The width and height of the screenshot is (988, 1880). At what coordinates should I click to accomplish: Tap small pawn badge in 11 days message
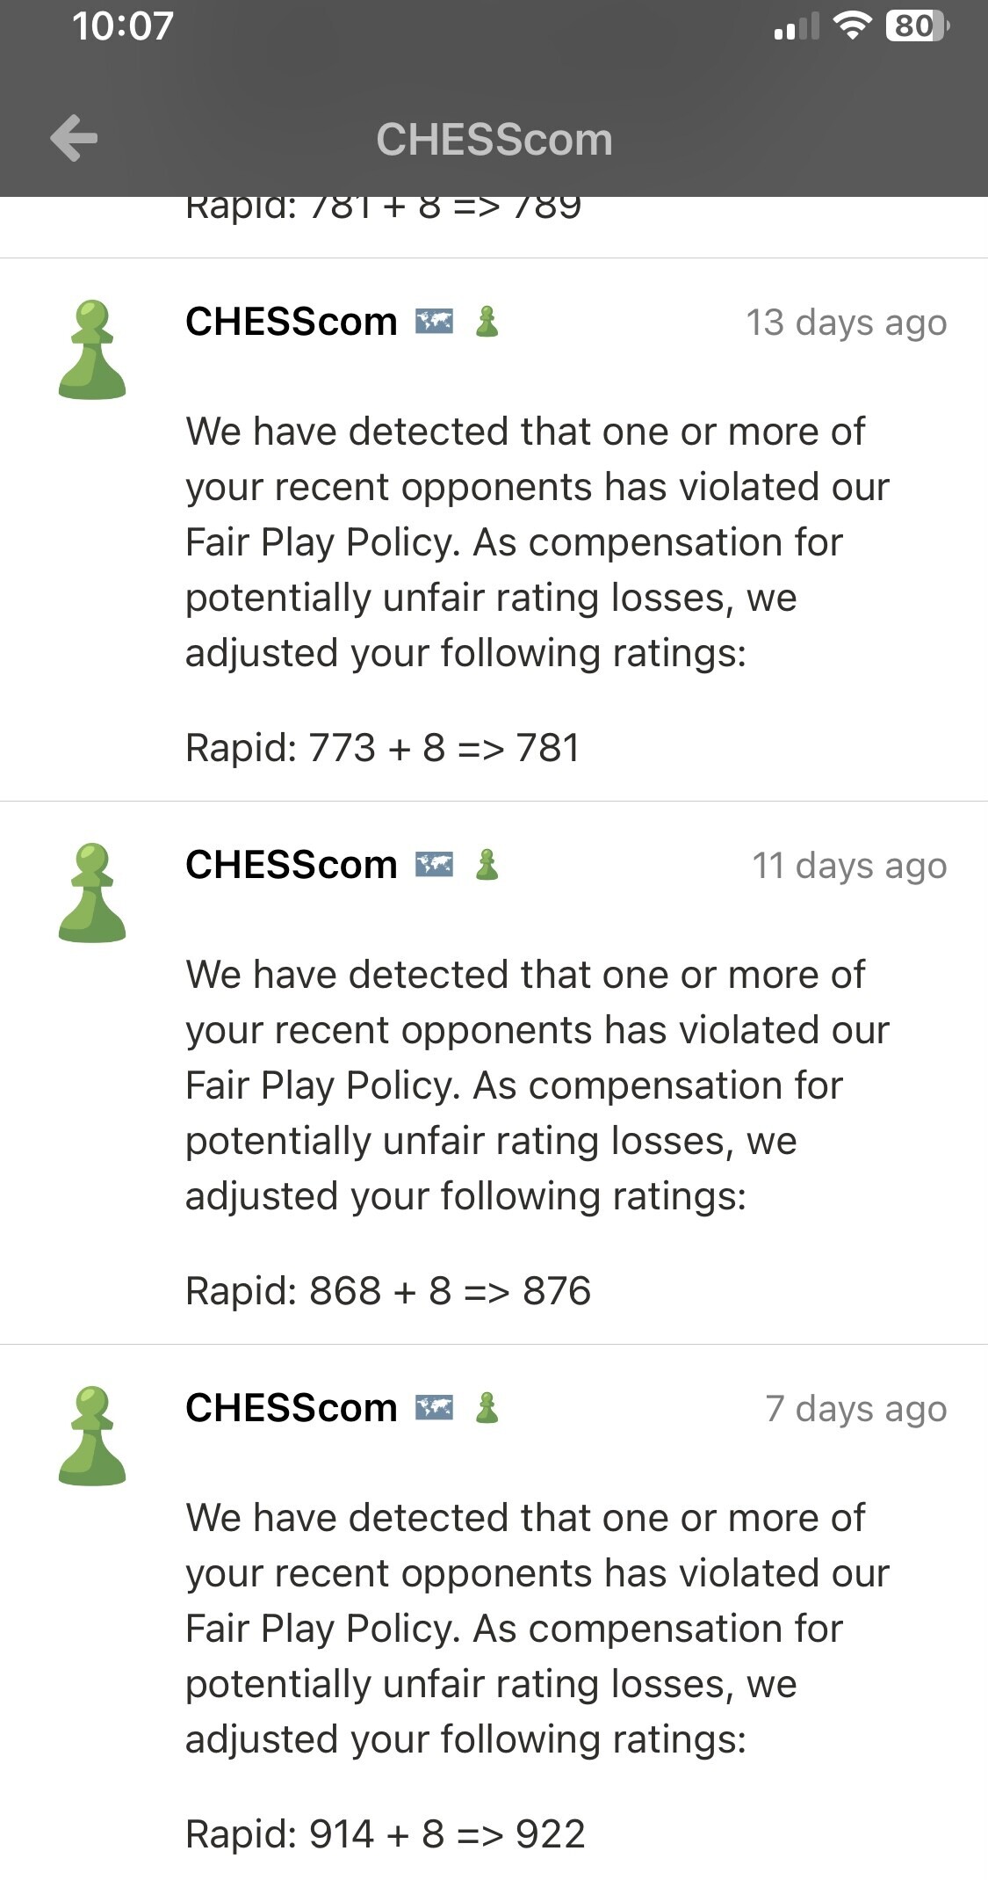(487, 865)
